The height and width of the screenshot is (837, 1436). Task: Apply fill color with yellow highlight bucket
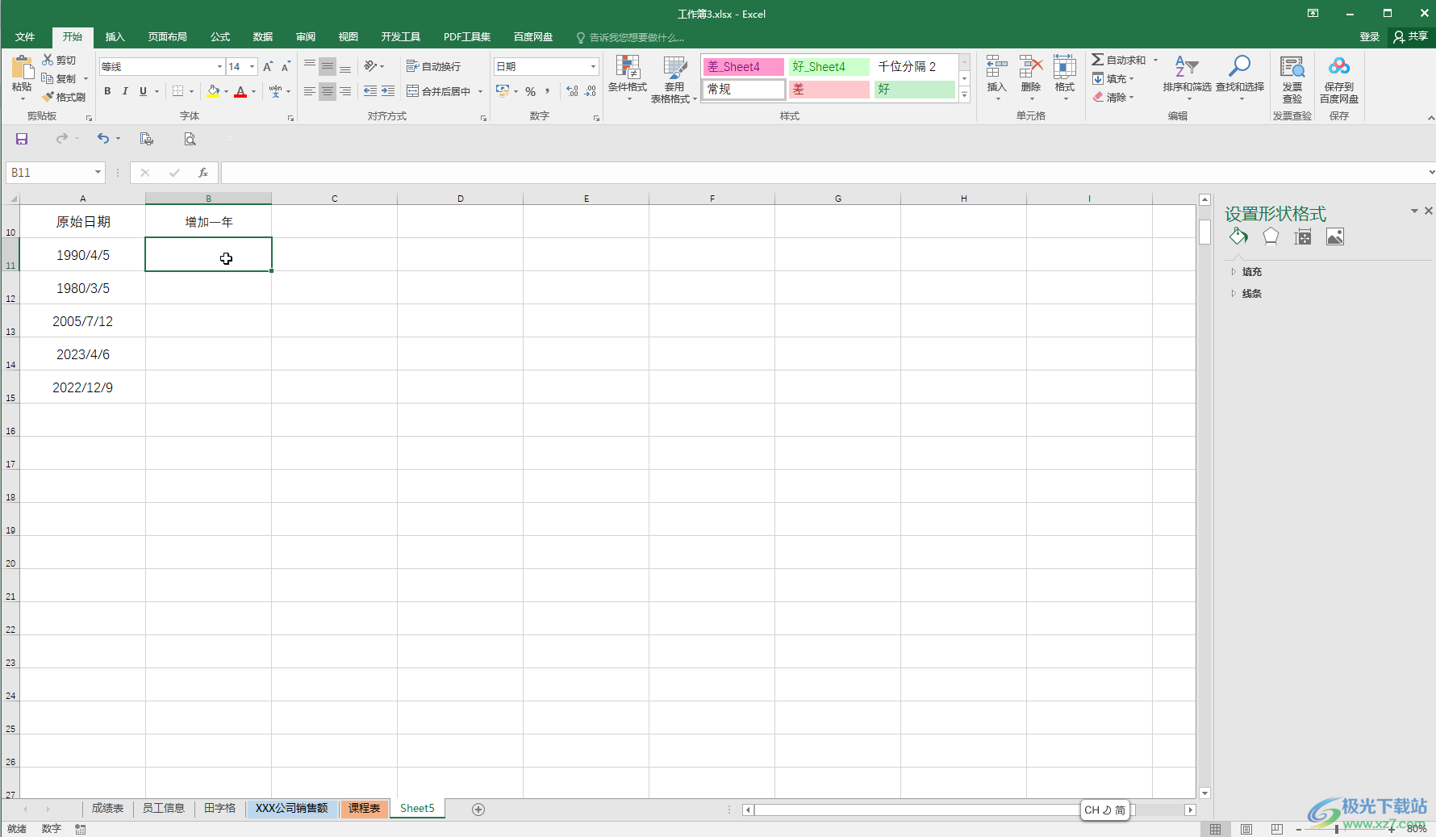213,91
